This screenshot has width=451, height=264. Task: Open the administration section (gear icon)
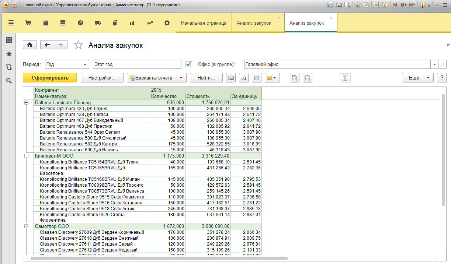167,23
